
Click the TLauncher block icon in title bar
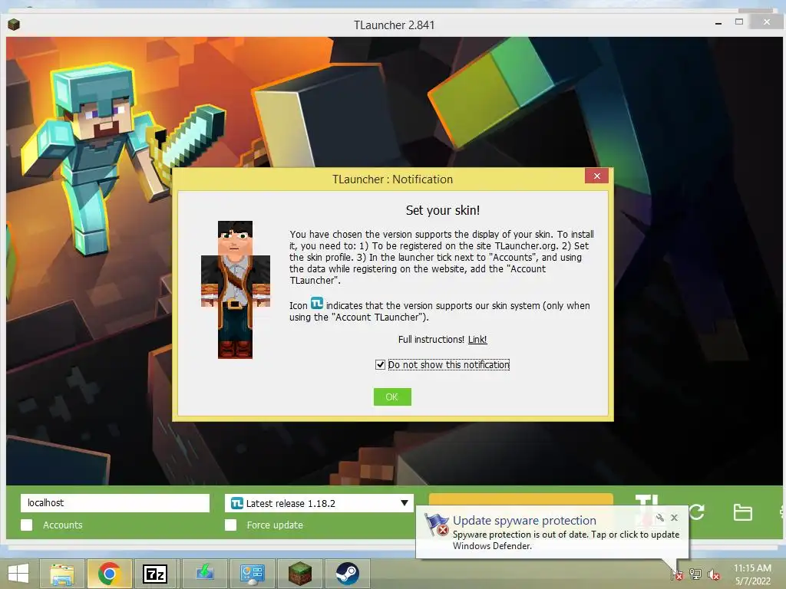coord(14,24)
